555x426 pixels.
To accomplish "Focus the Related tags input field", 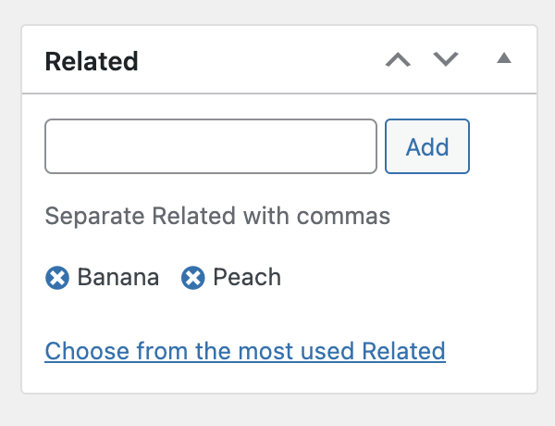I will pyautogui.click(x=211, y=146).
